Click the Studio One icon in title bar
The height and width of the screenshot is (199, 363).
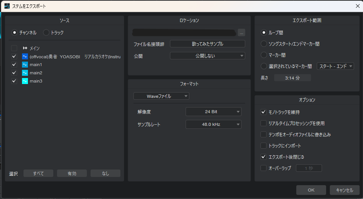coord(7,6)
